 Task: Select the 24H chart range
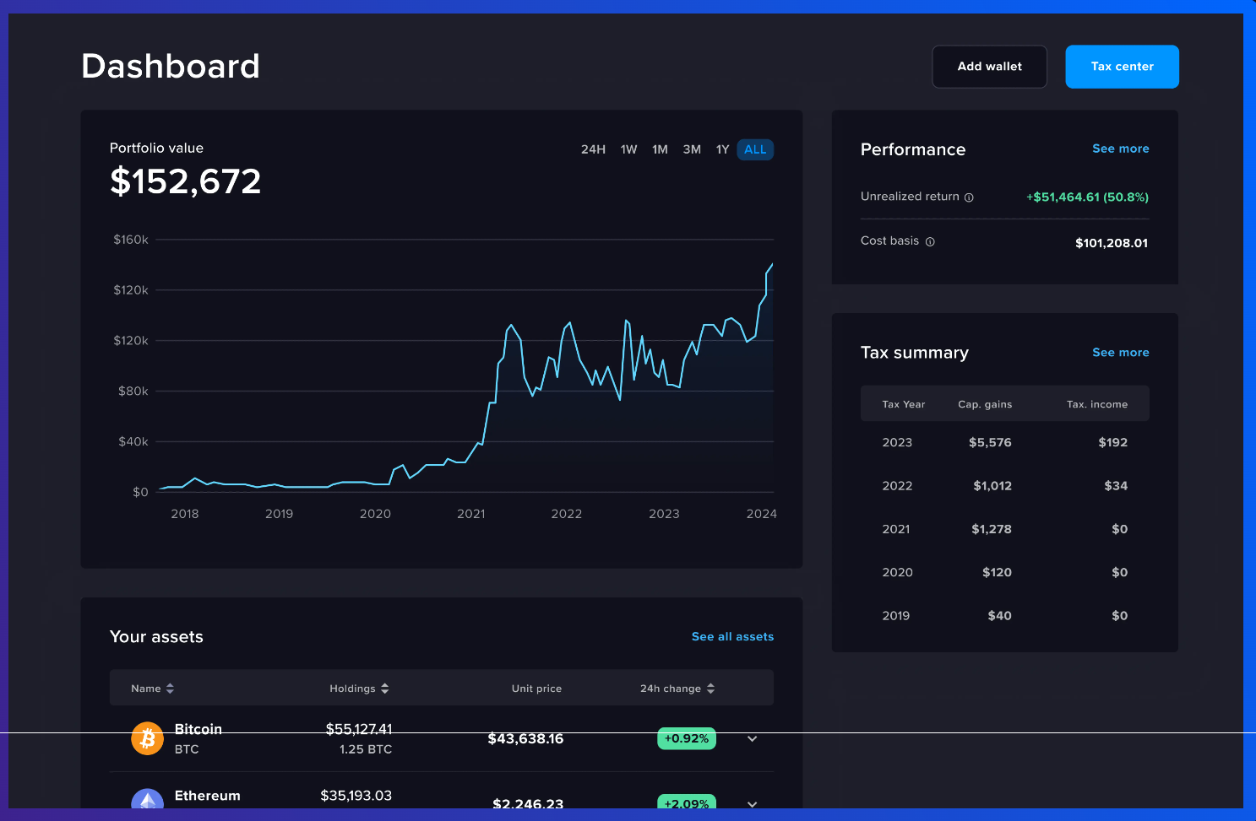point(593,149)
